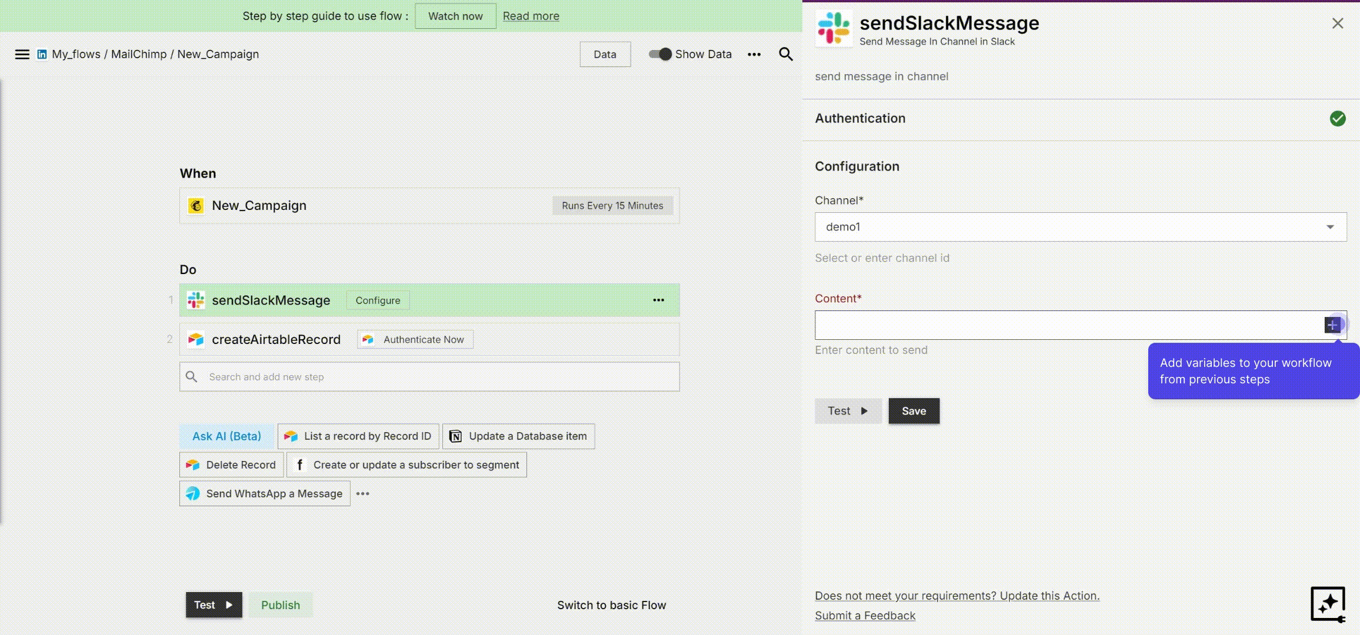Close the sendSlackMessage panel with the X

click(x=1338, y=23)
